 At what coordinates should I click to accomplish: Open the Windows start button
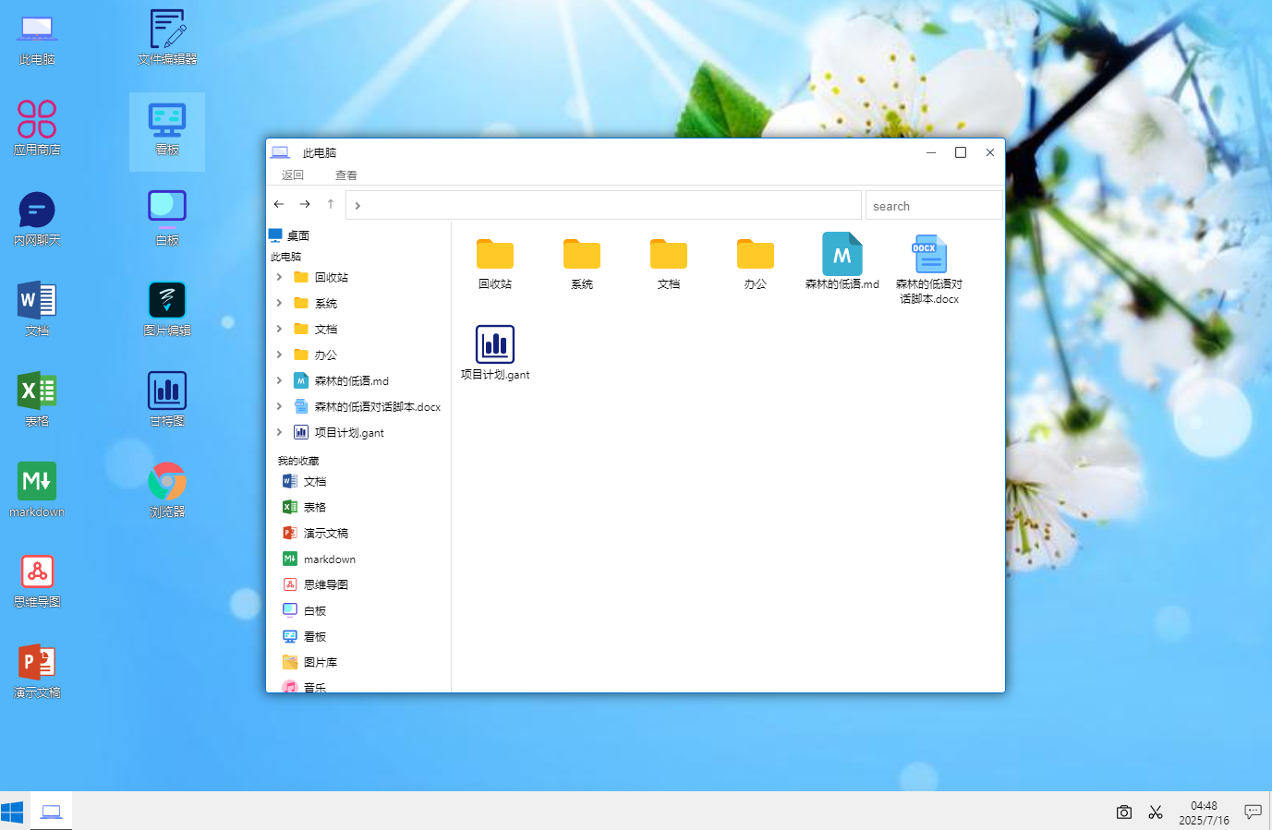13,812
